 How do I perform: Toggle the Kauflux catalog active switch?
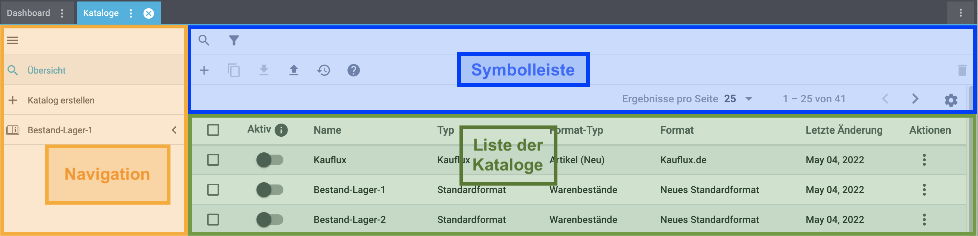[x=270, y=160]
